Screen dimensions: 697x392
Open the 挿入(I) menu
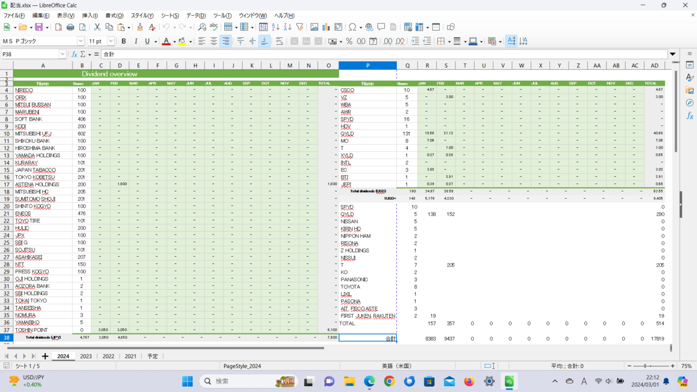click(x=90, y=16)
